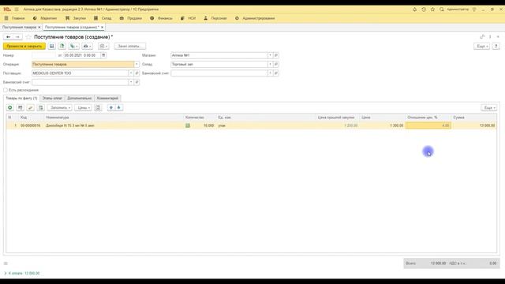Open the reports dropdown icon in toolbar
The width and height of the screenshot is (505, 284).
[x=103, y=46]
